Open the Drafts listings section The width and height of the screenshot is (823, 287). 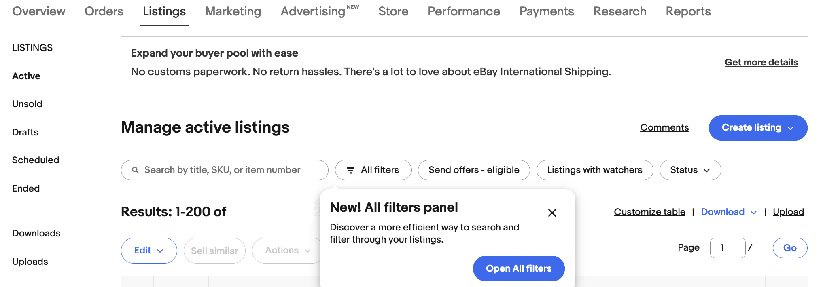point(25,132)
